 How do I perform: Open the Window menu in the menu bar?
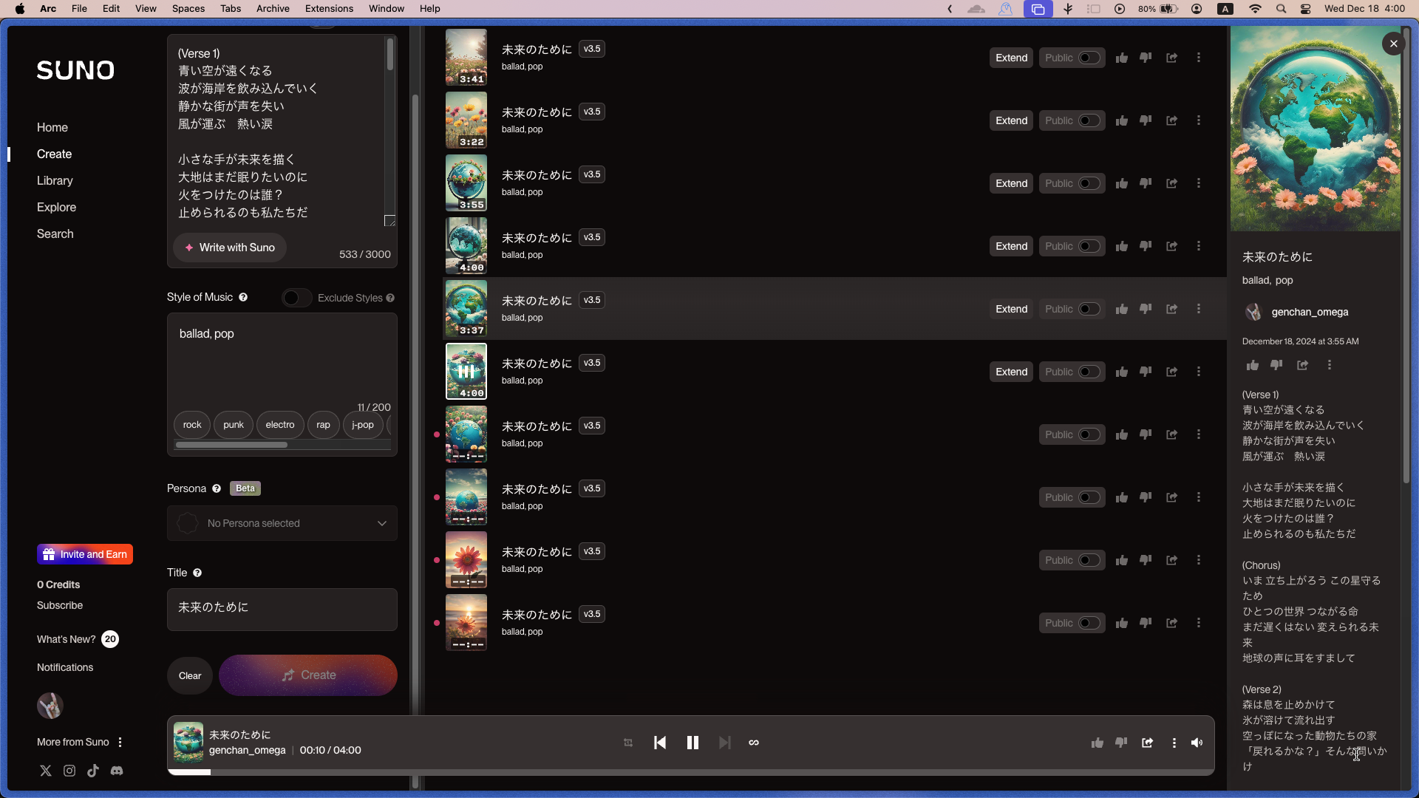click(x=386, y=8)
